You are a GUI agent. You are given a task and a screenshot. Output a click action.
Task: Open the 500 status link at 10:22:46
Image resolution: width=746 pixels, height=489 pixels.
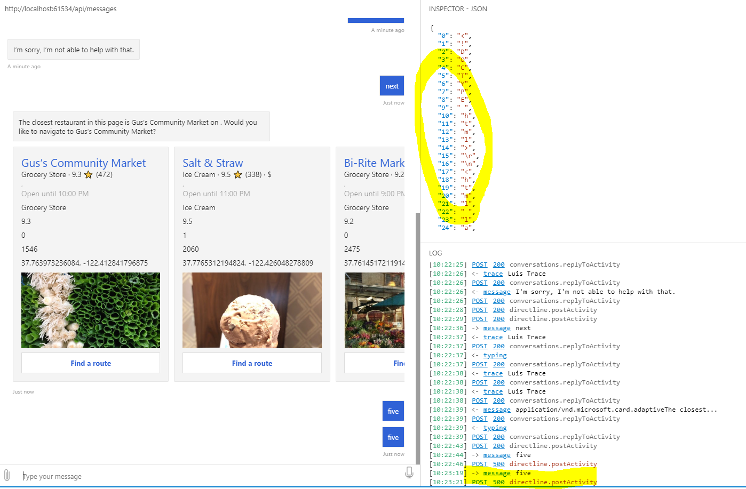coord(498,464)
